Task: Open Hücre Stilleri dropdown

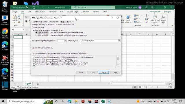Action: 128,19
